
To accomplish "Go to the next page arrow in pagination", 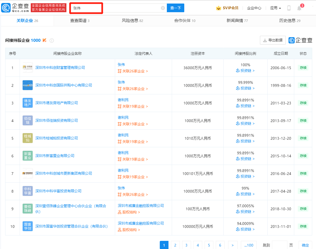I will point(232,245).
